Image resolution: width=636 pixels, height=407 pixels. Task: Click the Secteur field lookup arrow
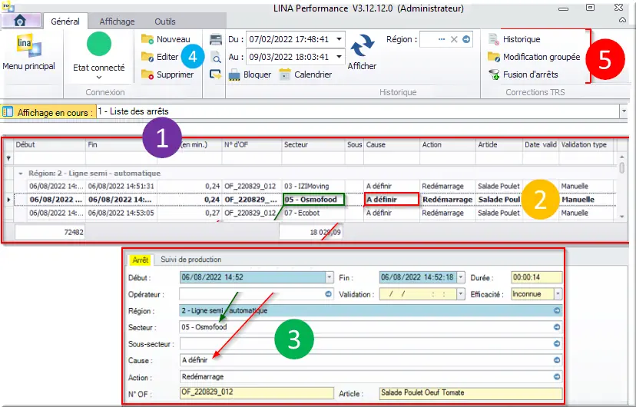click(x=557, y=327)
